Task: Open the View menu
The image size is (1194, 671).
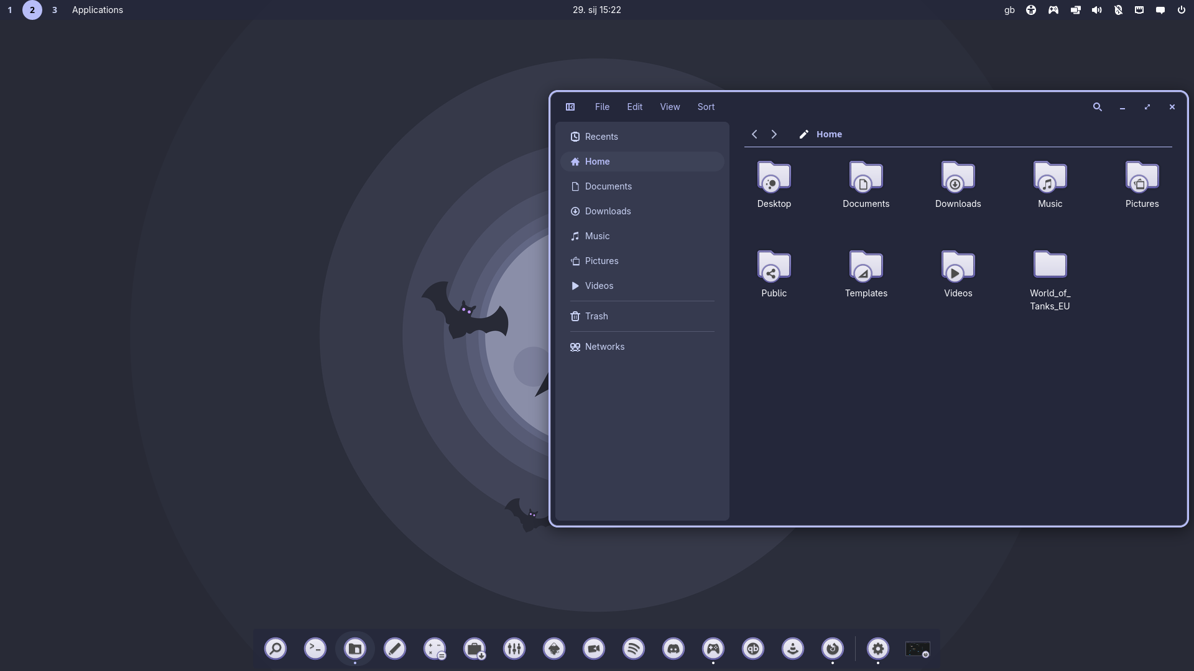Action: coord(670,107)
